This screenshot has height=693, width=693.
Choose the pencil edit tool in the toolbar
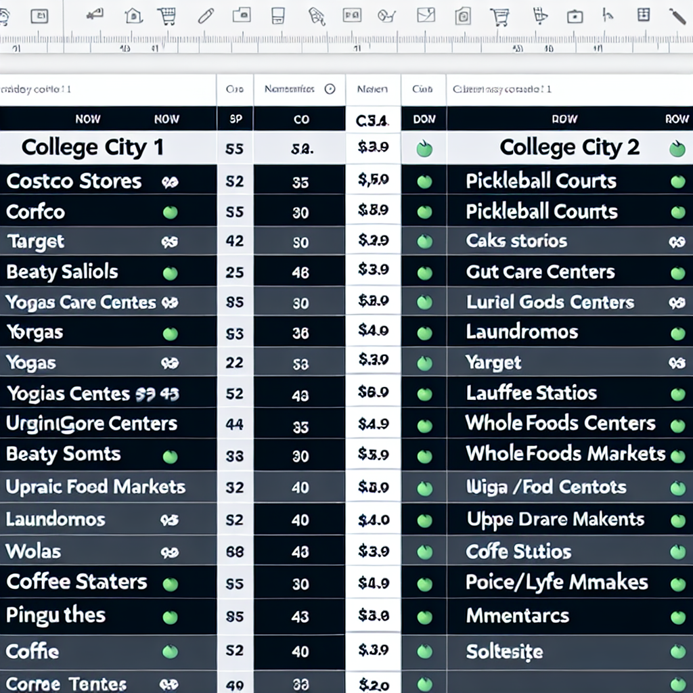click(x=206, y=16)
